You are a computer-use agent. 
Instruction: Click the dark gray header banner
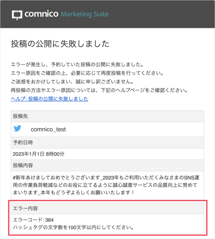[x=107, y=14]
